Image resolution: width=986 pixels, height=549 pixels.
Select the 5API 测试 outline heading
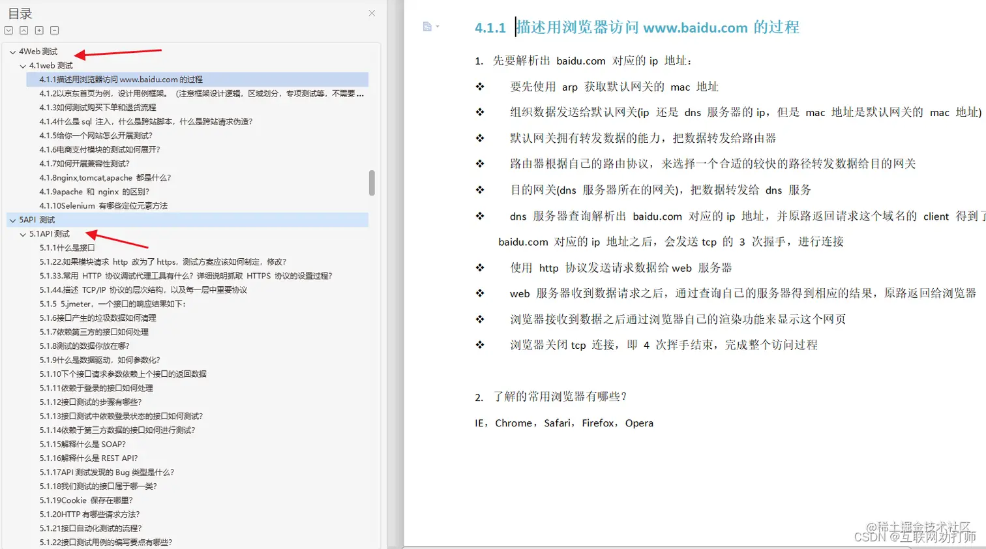point(37,220)
